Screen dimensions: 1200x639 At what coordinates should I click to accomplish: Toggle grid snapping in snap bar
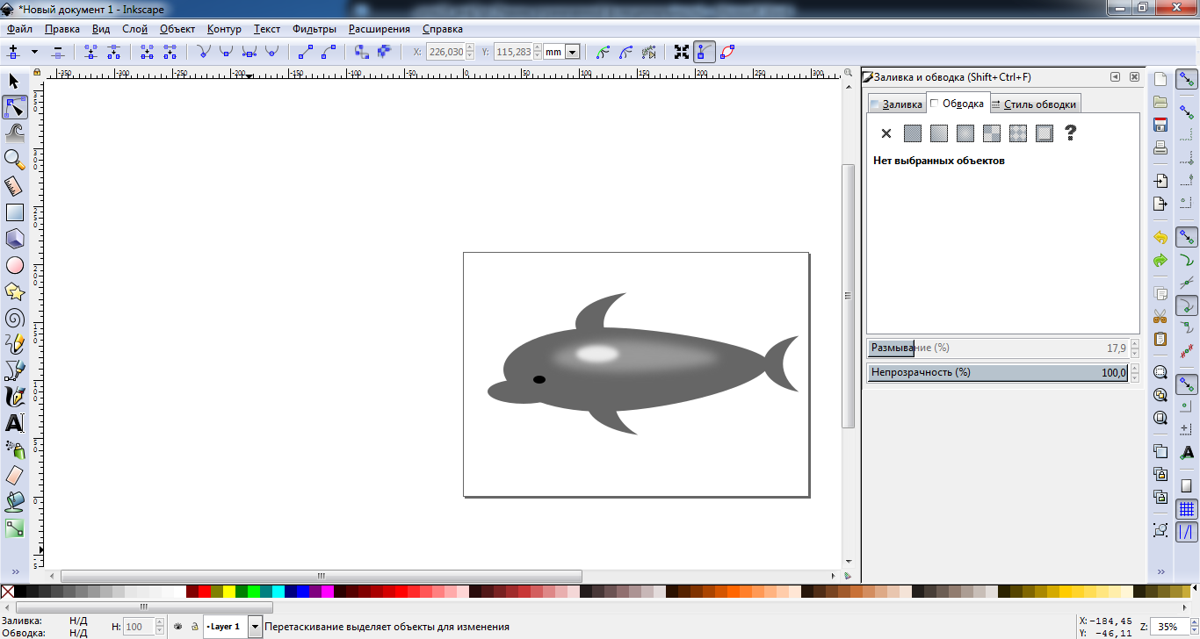pos(1187,509)
